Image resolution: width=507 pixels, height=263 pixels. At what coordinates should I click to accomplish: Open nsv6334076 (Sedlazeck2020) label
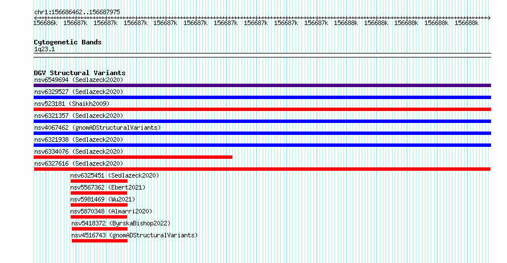[79, 151]
